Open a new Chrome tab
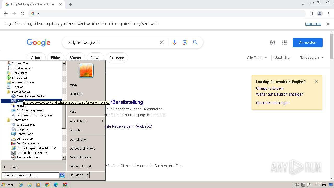Screen dimensions: 334x188 pos(70,4)
